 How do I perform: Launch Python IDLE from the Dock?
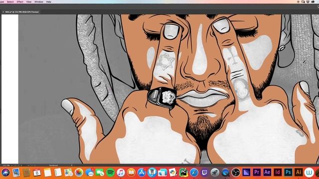(x=173, y=173)
